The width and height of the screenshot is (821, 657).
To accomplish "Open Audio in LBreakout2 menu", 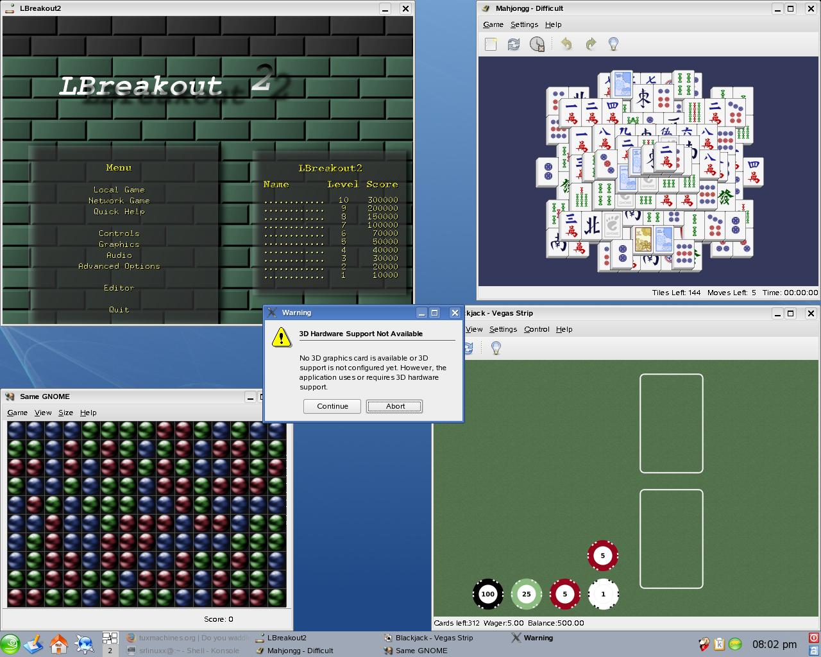I will click(119, 255).
